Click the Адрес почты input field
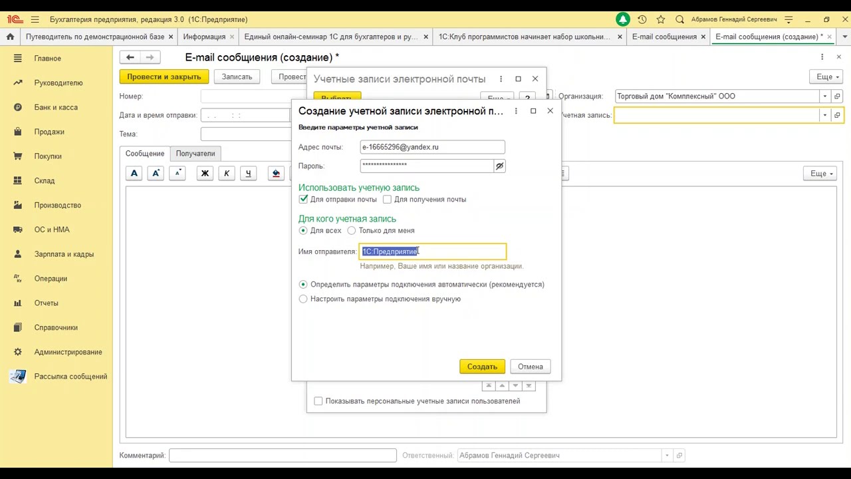 [433, 147]
